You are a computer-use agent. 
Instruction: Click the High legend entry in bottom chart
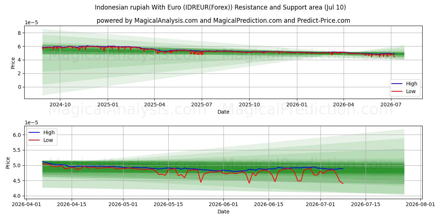coord(42,132)
